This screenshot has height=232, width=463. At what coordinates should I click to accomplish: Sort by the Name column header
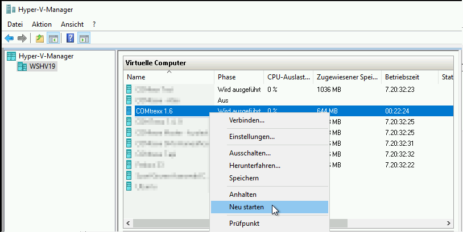[x=169, y=77]
